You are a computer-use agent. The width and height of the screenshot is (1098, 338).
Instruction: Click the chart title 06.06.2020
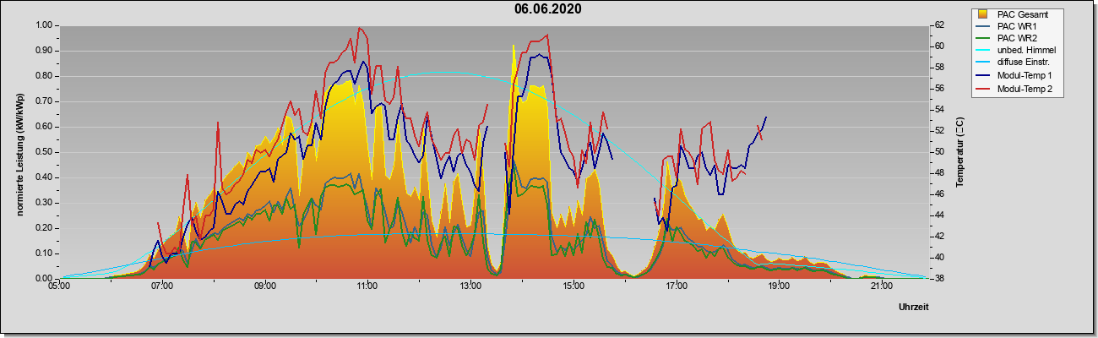[x=548, y=9]
